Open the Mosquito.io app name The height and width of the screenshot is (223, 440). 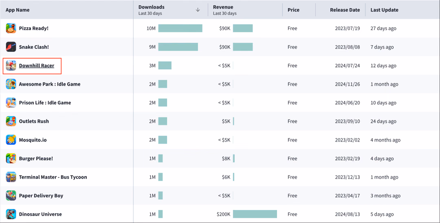(x=33, y=140)
